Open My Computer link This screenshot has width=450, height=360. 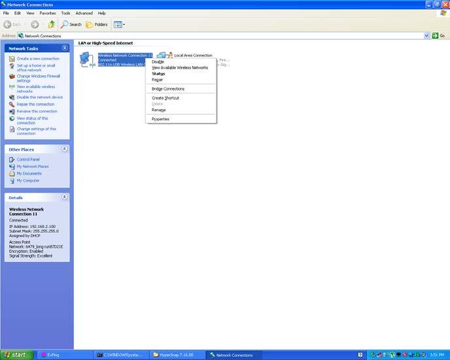[28, 180]
